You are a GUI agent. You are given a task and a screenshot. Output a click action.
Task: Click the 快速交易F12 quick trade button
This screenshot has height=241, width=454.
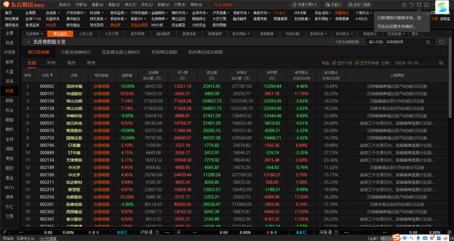click(x=305, y=5)
